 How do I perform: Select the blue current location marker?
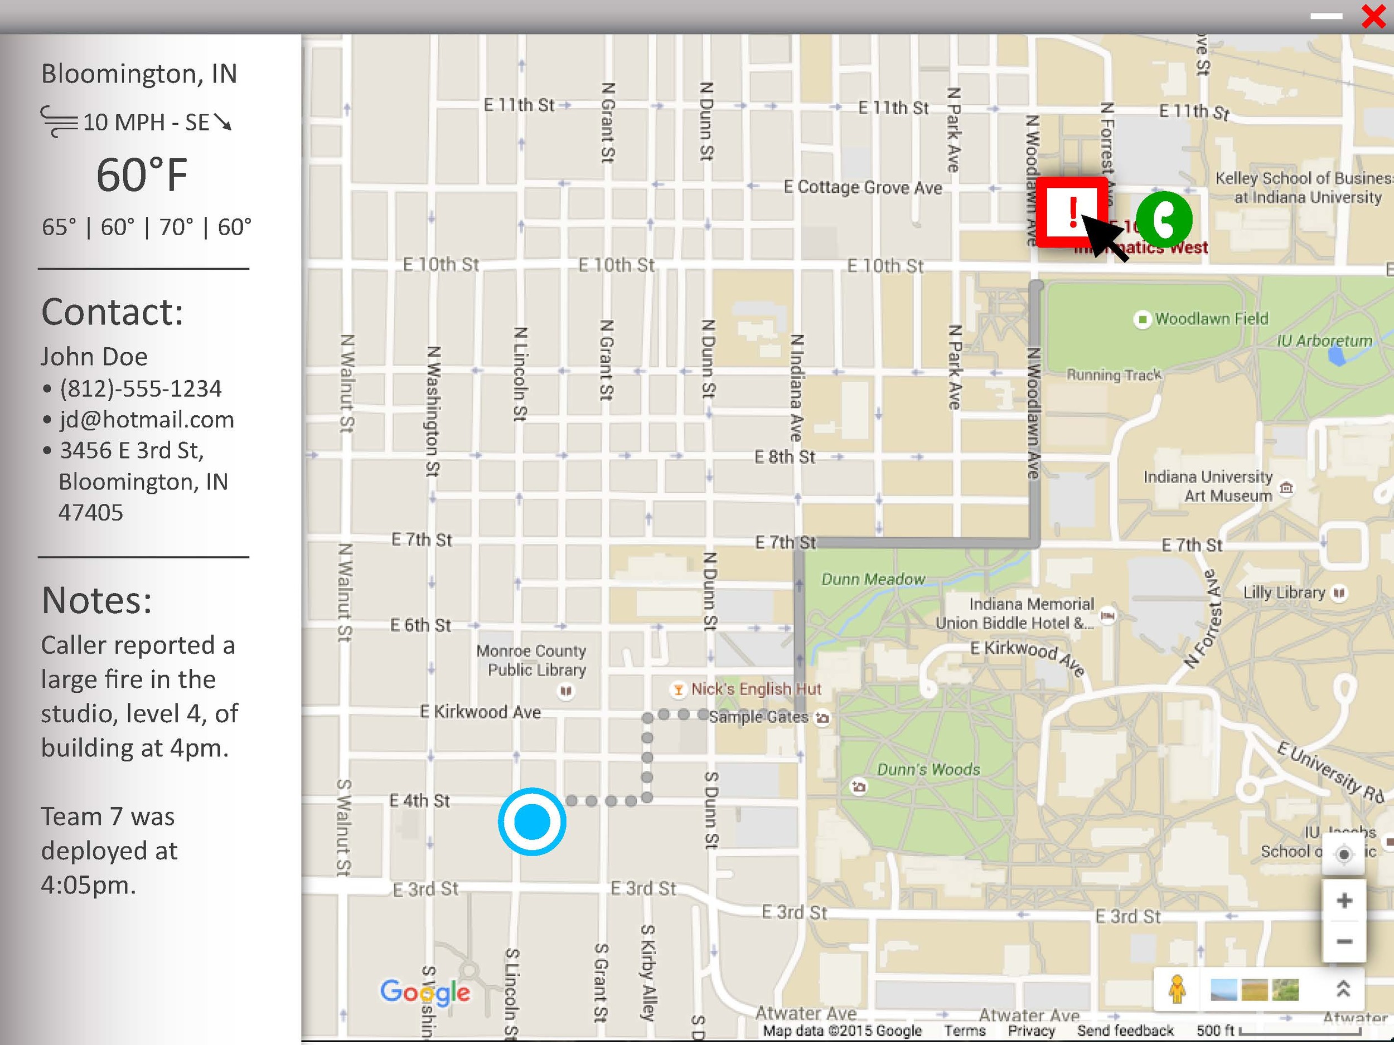tap(532, 822)
